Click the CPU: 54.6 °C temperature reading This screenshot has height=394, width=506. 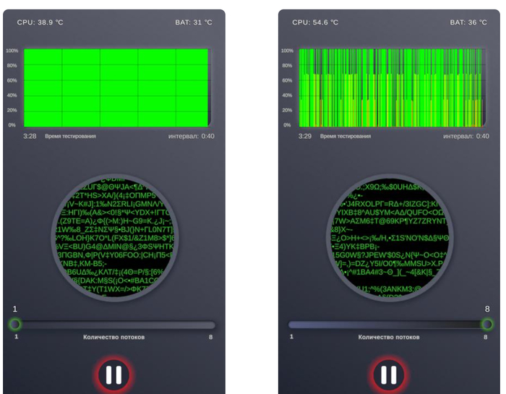click(x=315, y=22)
